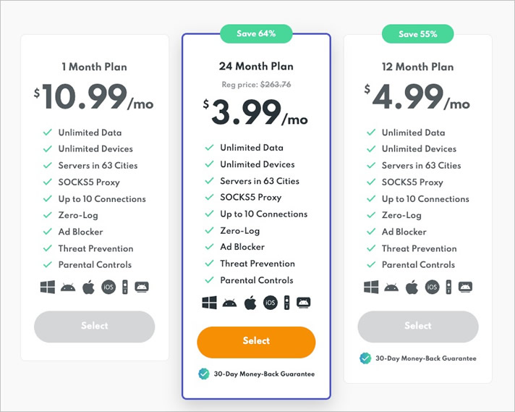Select the 1 Month Plan button
The height and width of the screenshot is (412, 515).
coord(95,327)
